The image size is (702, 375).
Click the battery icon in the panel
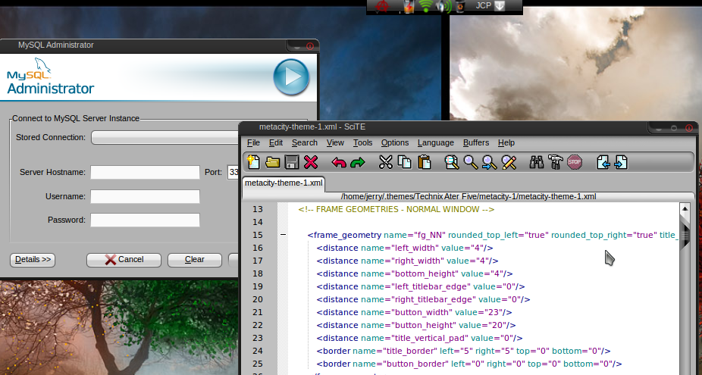tap(409, 6)
